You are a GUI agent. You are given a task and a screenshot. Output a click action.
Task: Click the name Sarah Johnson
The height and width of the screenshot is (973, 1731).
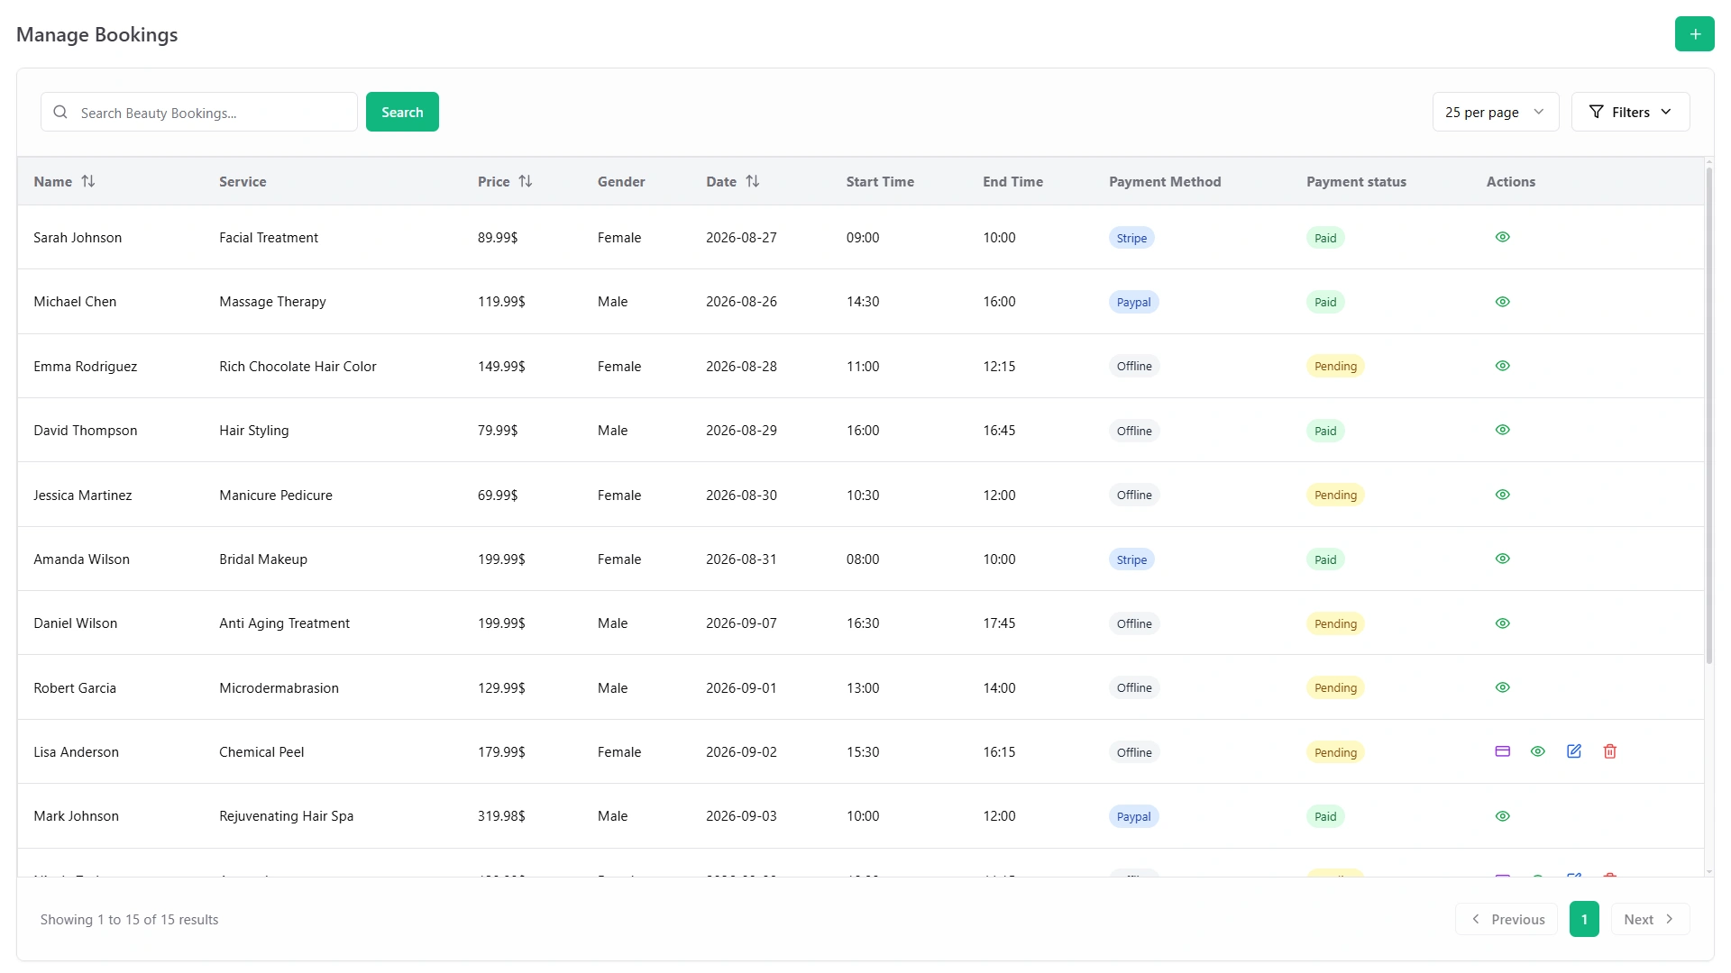pos(78,238)
